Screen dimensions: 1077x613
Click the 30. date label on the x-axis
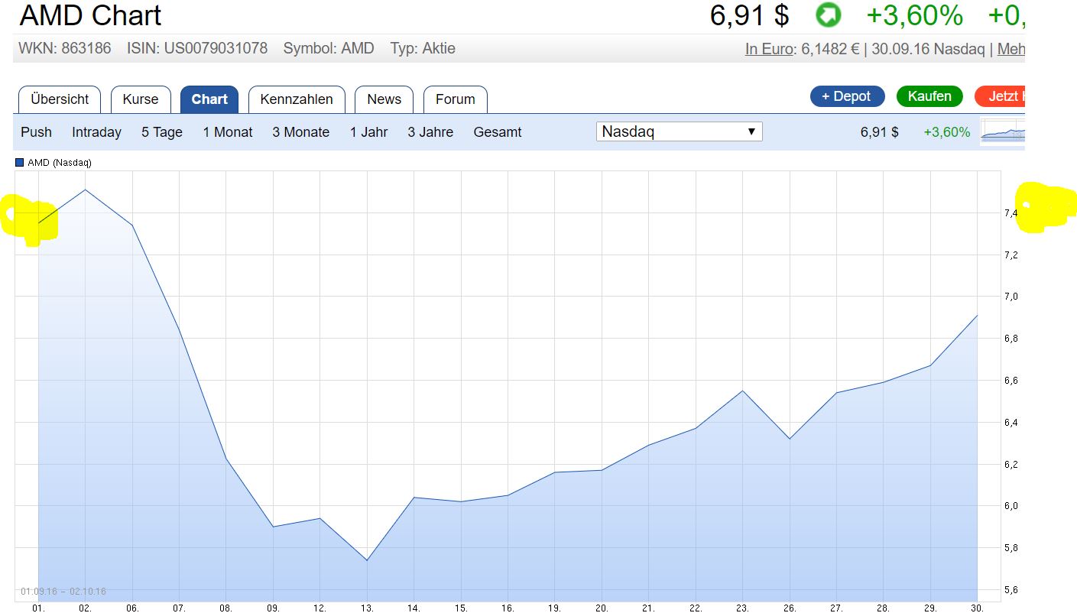point(978,608)
